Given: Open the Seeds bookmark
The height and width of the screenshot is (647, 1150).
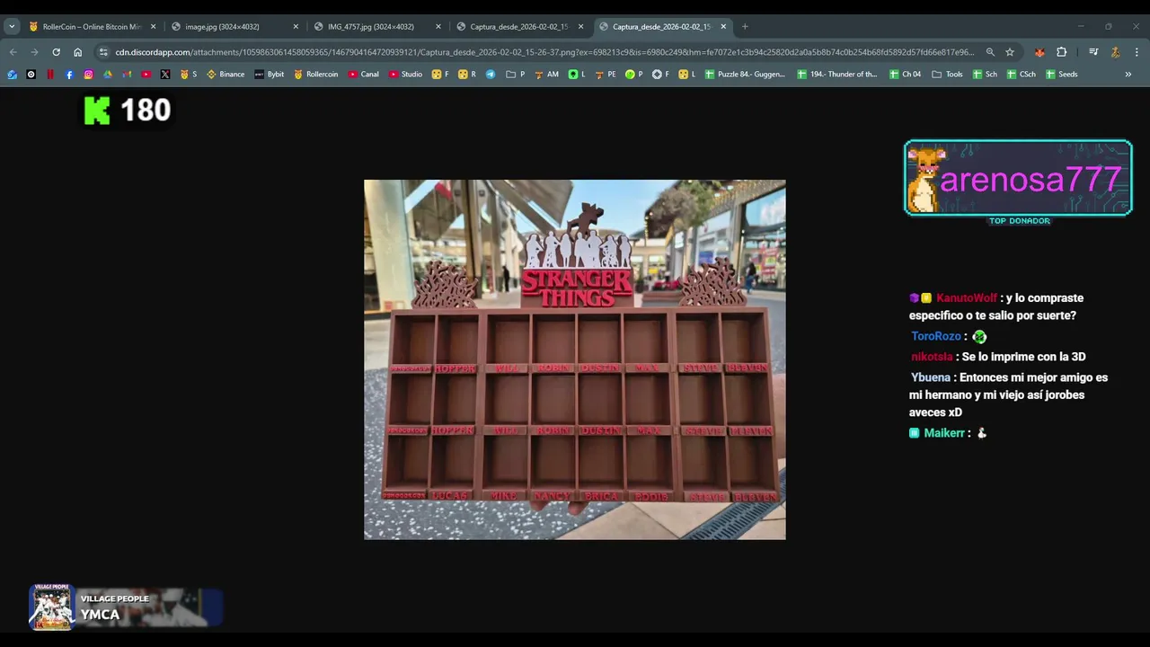Looking at the screenshot, I should coord(1061,75).
